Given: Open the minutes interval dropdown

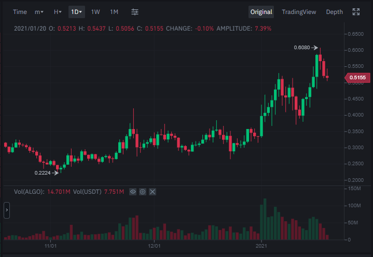Looking at the screenshot, I should click(39, 12).
